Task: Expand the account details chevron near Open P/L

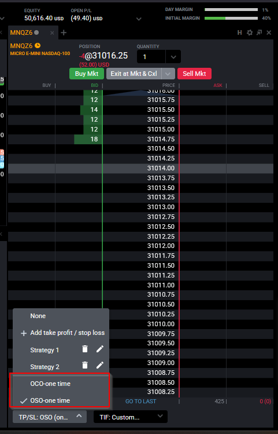Action: [139, 19]
